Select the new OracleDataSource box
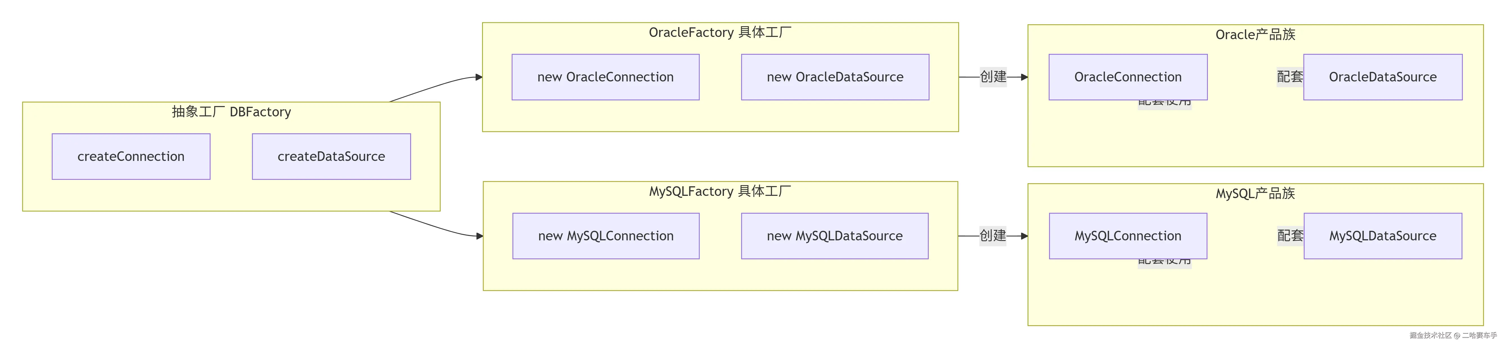1506x348 pixels. 835,77
